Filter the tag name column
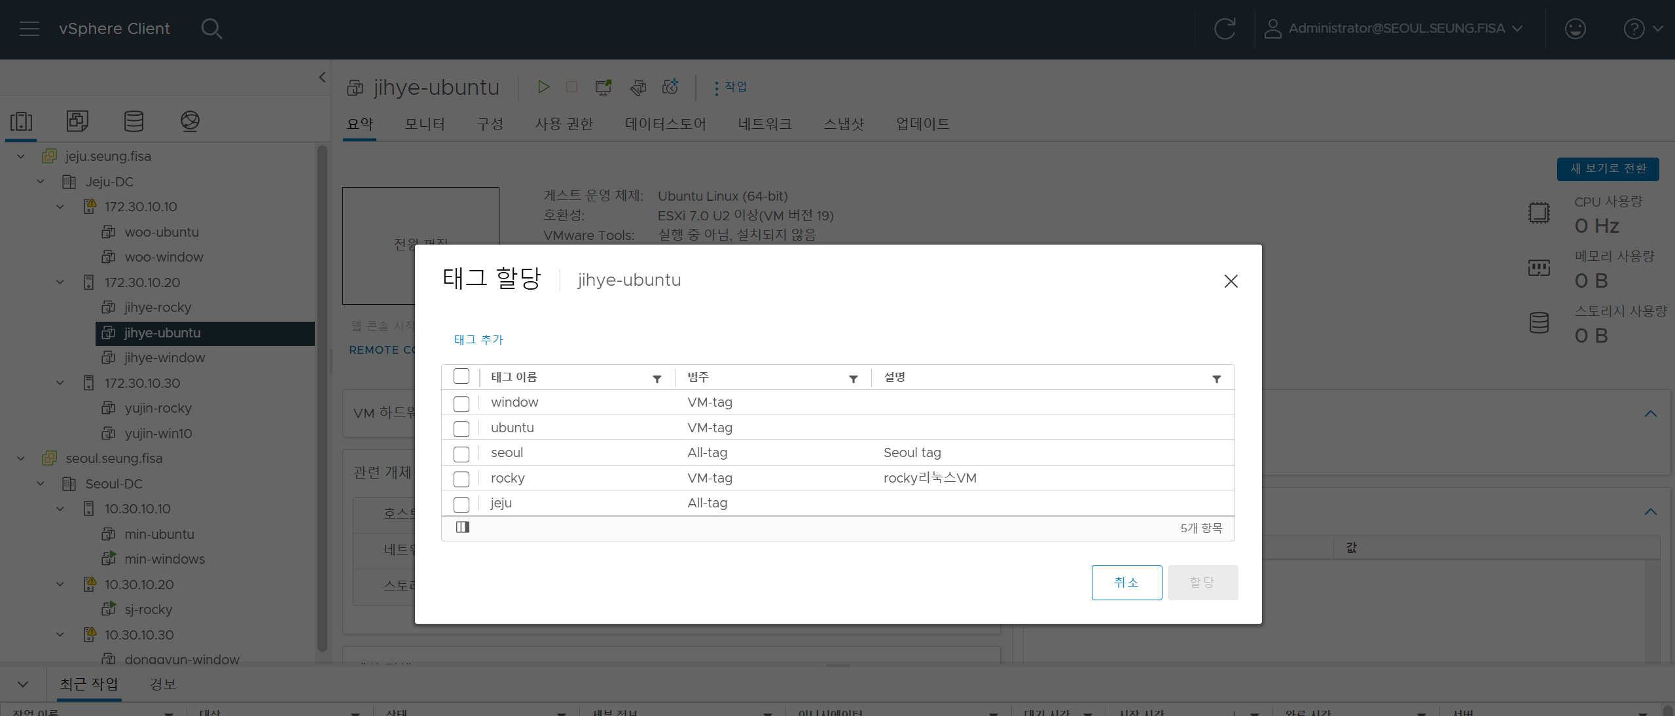The height and width of the screenshot is (716, 1675). coord(657,379)
